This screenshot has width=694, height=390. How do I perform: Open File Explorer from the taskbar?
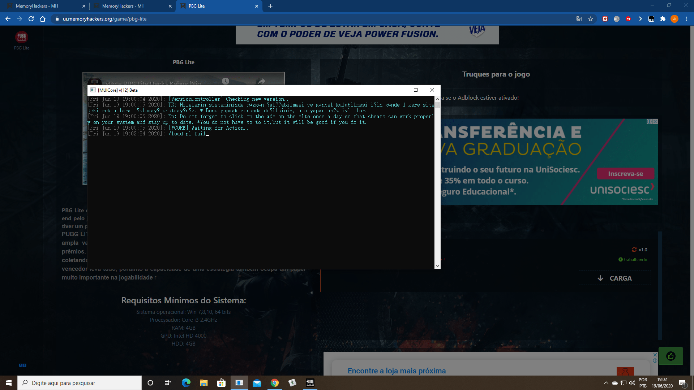(x=204, y=383)
